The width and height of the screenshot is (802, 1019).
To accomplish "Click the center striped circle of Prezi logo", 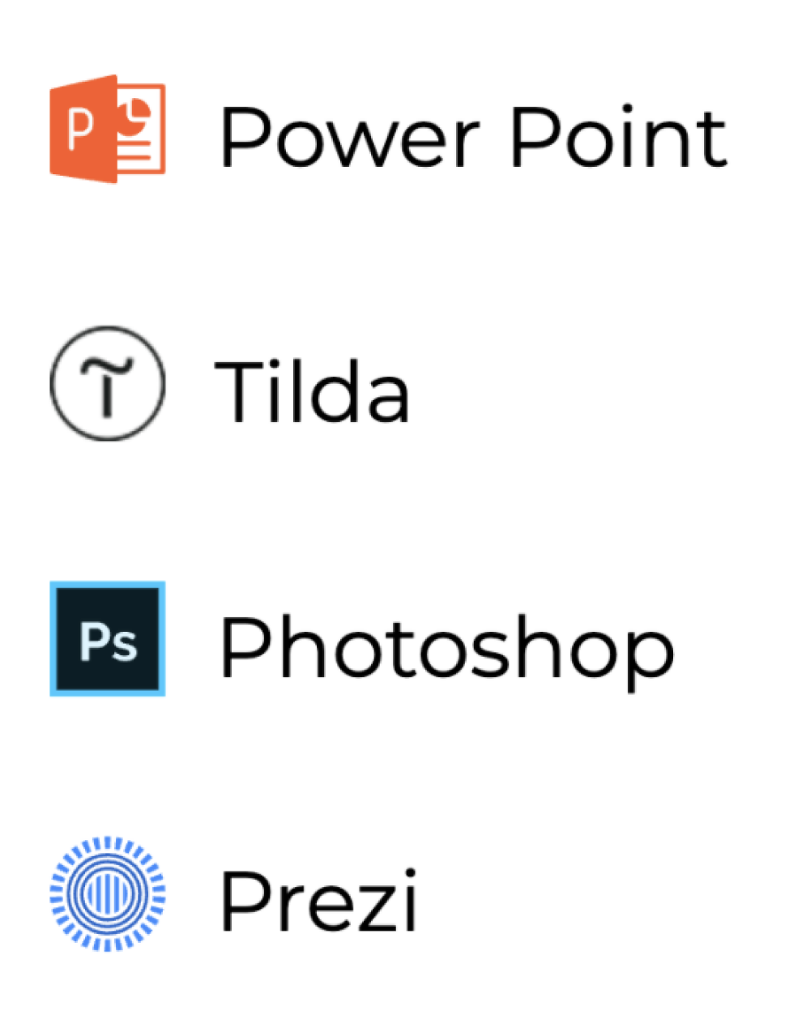I will coord(108,893).
